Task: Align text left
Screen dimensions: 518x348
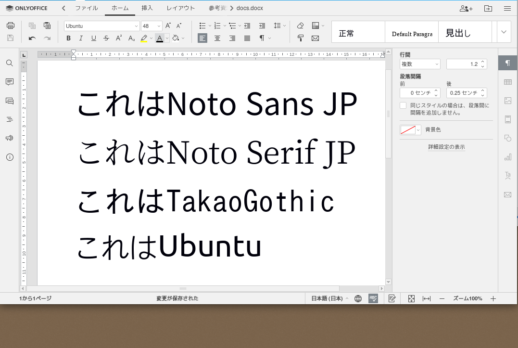Action: pyautogui.click(x=202, y=38)
